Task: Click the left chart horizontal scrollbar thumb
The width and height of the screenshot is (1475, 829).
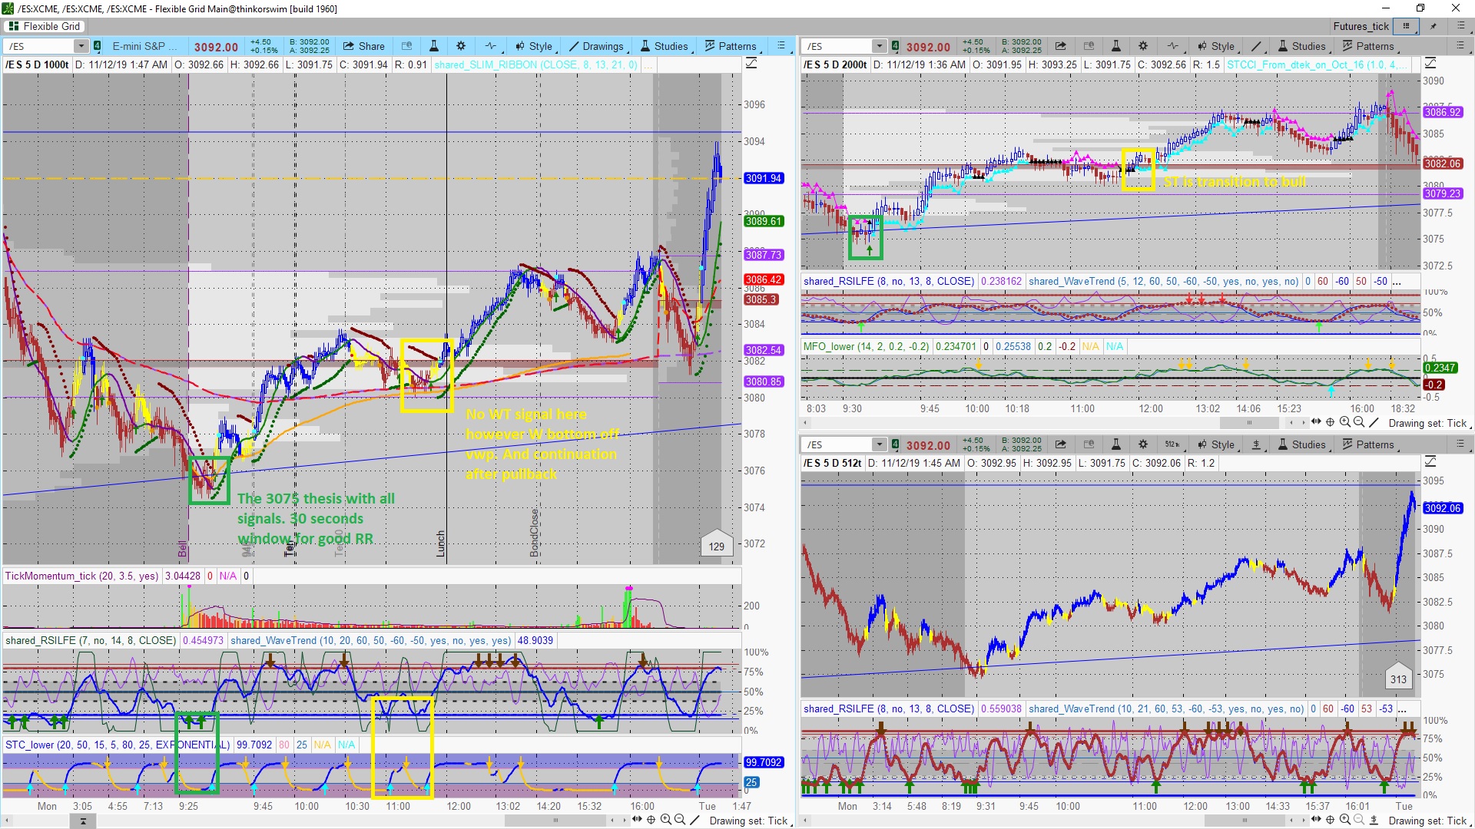Action: [x=556, y=821]
